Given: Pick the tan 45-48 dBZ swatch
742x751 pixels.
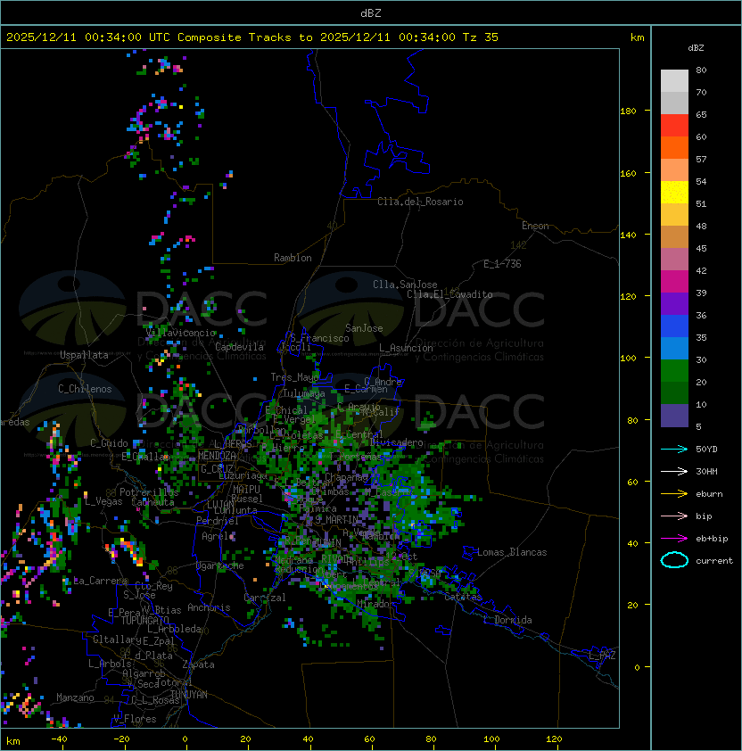Looking at the screenshot, I should pyautogui.click(x=674, y=236).
